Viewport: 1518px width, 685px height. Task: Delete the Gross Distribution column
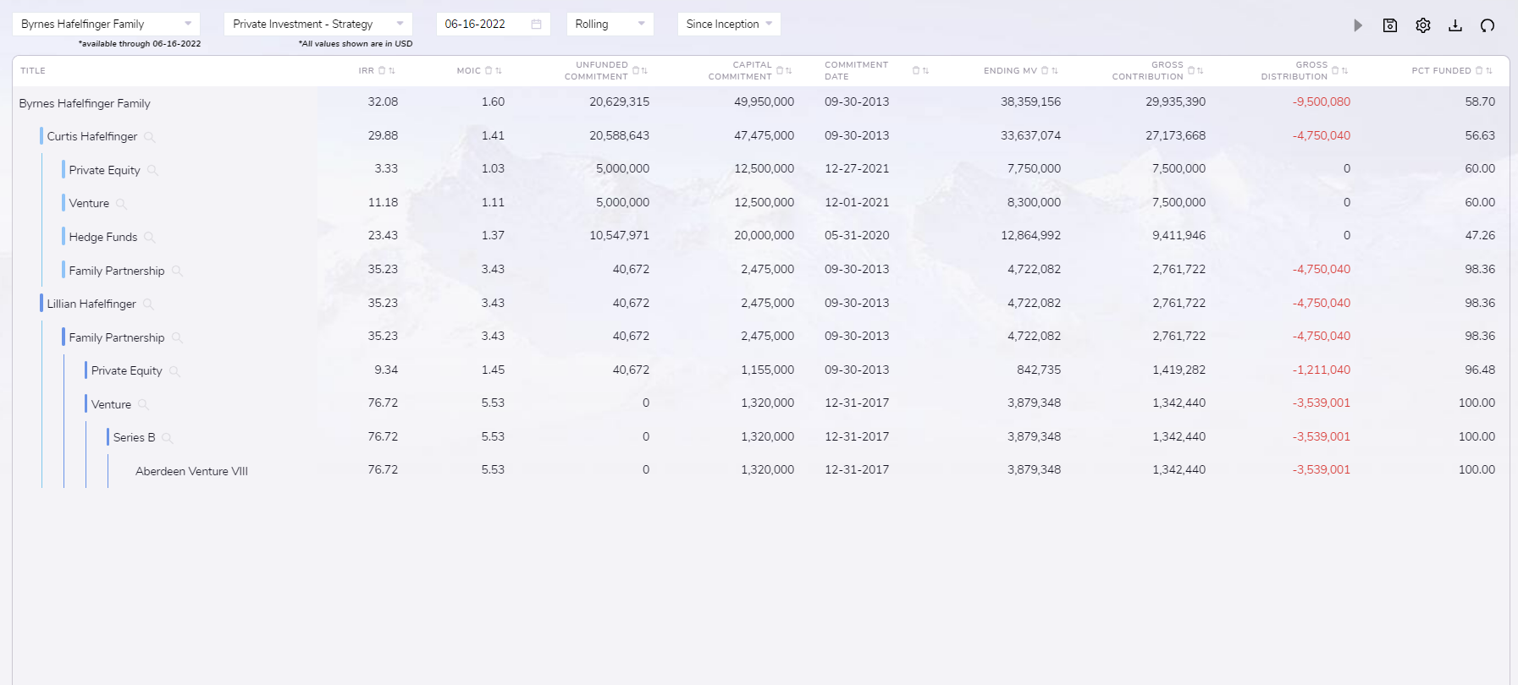pos(1335,71)
